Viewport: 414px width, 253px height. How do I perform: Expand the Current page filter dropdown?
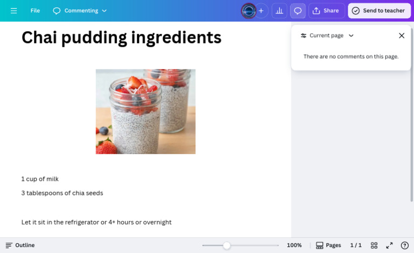coord(327,36)
